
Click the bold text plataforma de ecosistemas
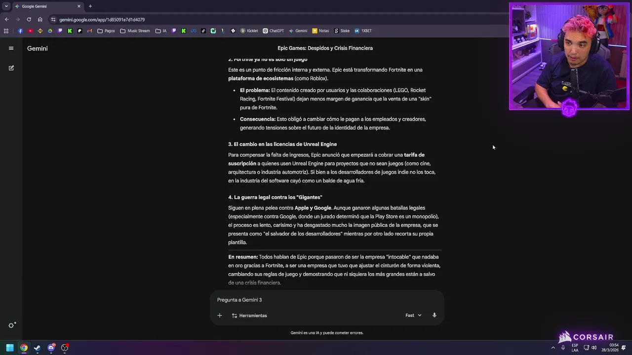(261, 78)
